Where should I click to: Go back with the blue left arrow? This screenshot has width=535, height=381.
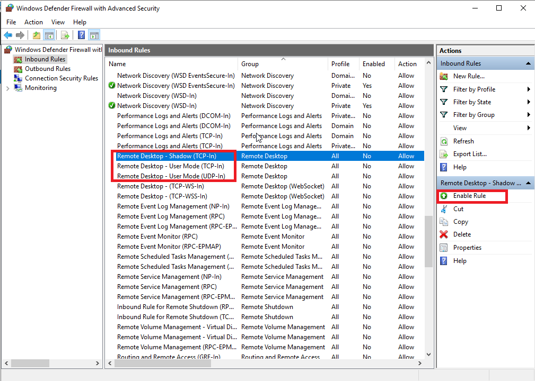point(8,35)
